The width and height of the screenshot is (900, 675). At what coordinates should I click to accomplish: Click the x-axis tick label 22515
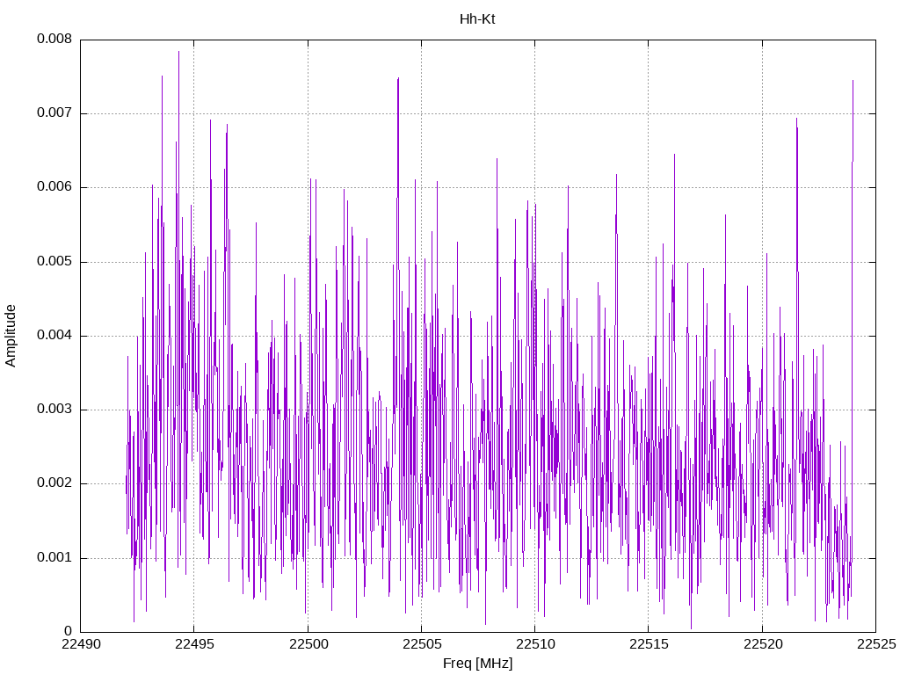(650, 644)
